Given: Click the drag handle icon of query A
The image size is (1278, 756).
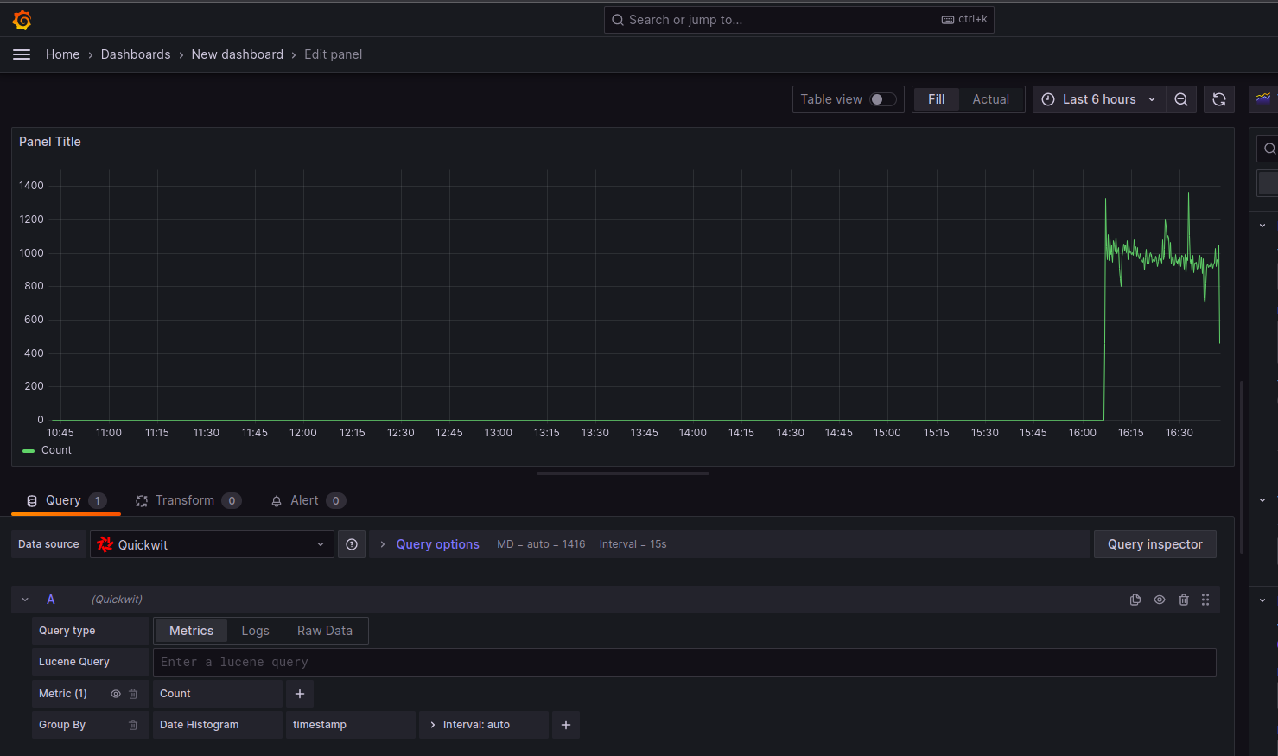Looking at the screenshot, I should (x=1205, y=600).
